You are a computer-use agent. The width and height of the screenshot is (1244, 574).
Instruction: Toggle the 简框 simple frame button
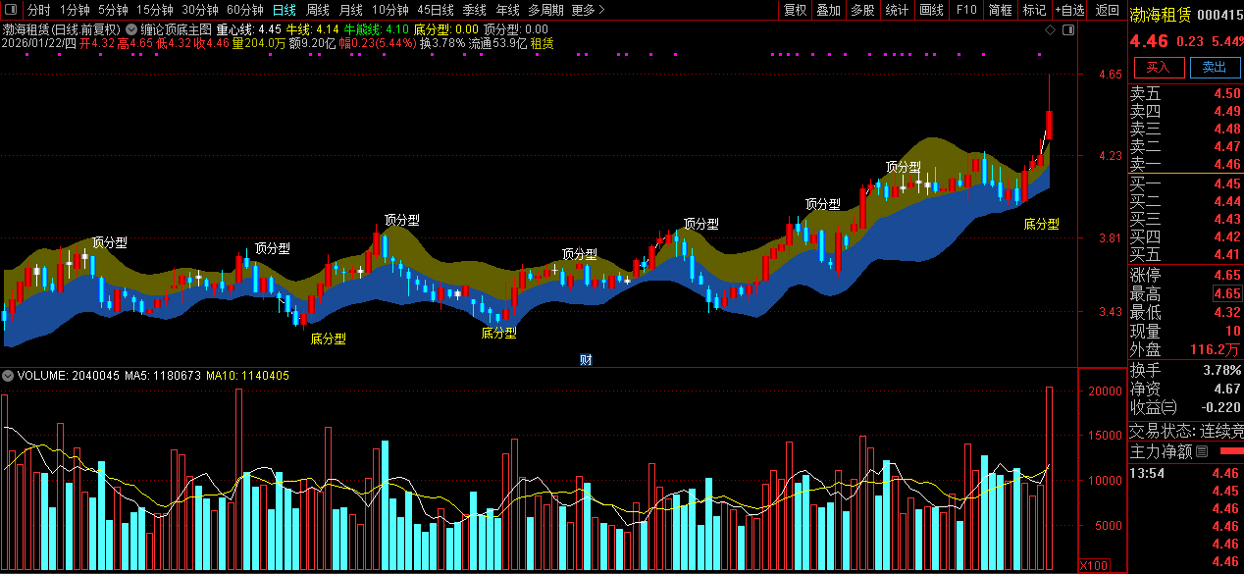(1000, 10)
